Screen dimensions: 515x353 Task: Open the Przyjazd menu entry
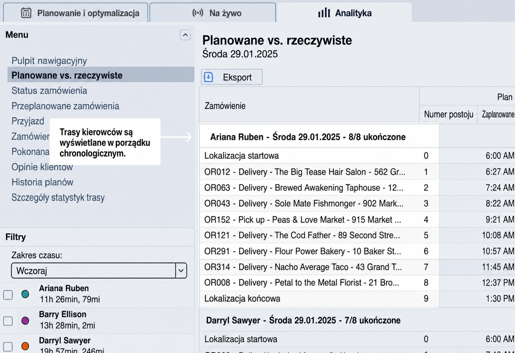click(x=28, y=121)
